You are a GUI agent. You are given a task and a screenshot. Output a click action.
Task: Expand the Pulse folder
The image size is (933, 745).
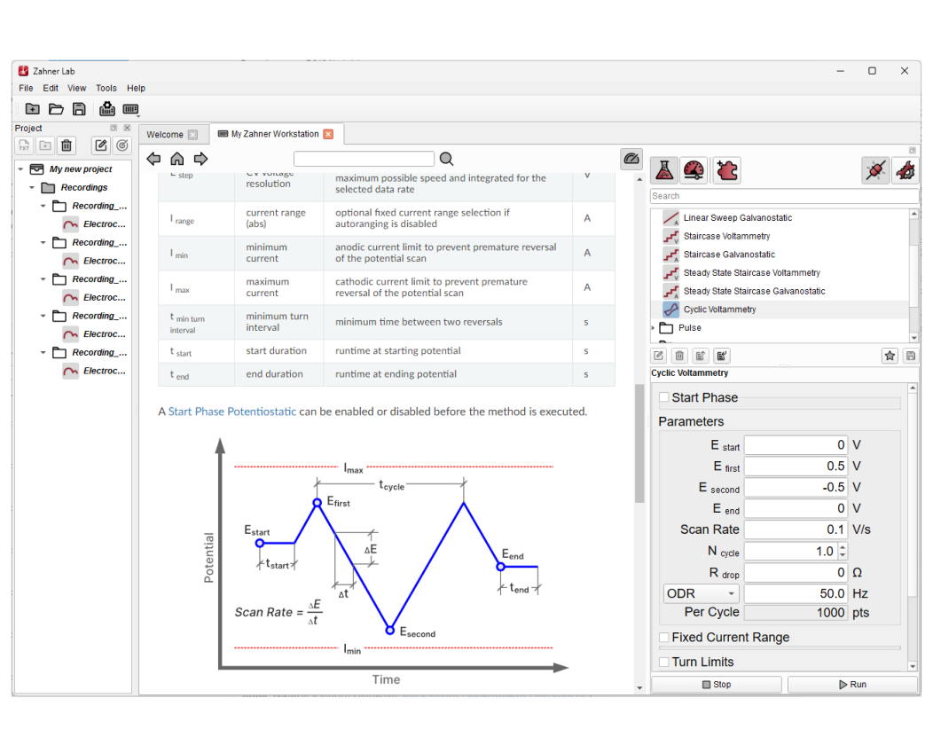coord(655,328)
